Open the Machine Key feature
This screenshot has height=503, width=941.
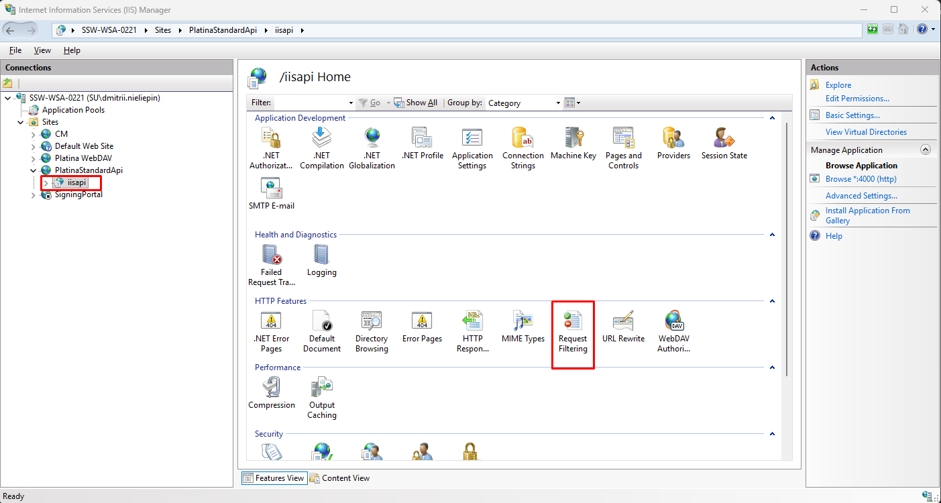(573, 144)
